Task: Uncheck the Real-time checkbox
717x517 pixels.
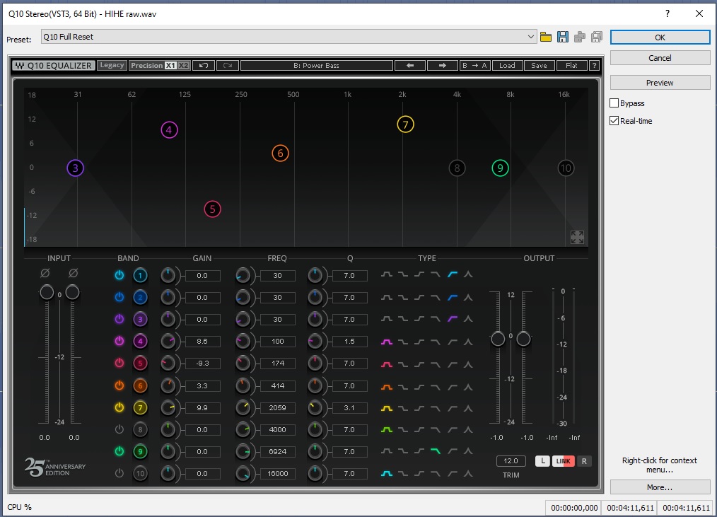Action: point(614,121)
